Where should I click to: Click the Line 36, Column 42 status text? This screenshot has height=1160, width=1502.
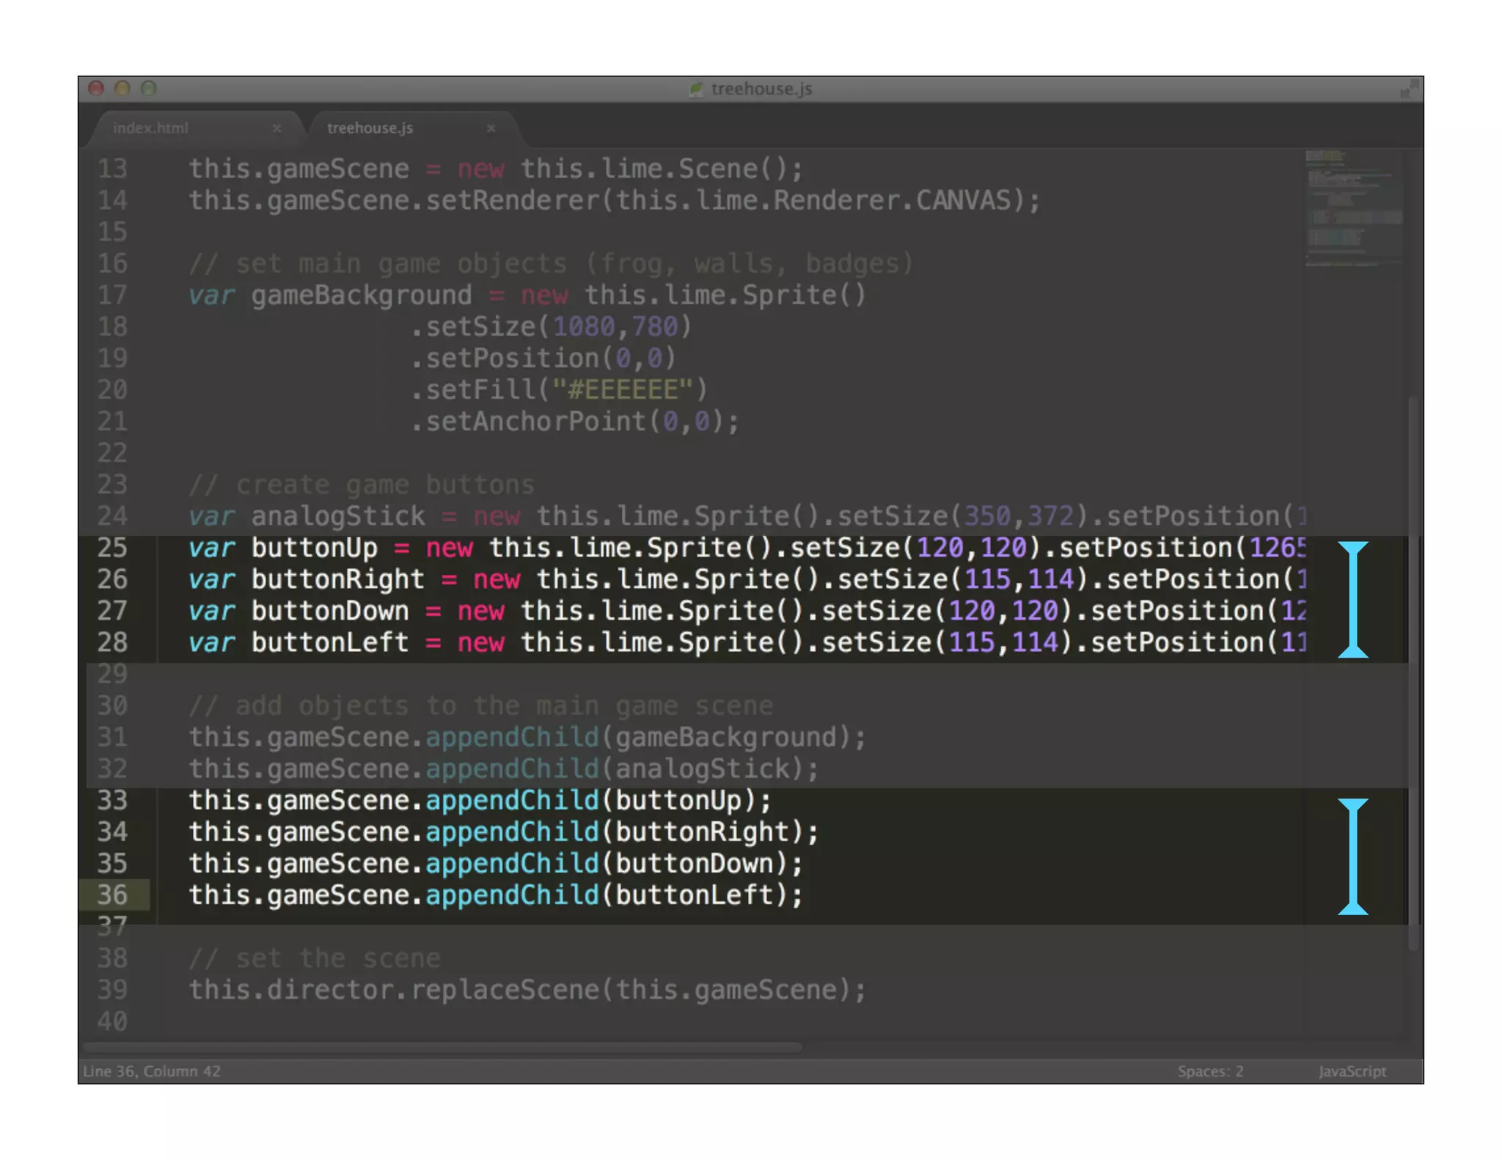click(x=152, y=1071)
